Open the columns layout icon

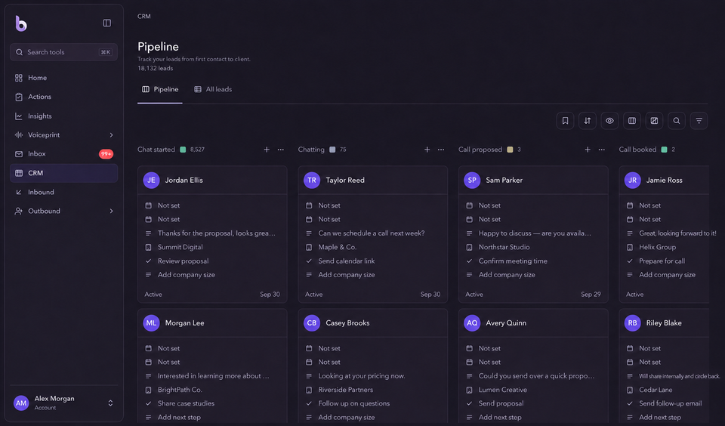click(631, 121)
